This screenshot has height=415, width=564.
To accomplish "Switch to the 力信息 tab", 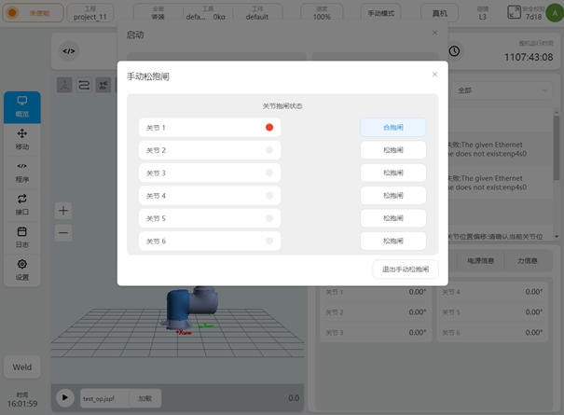I will pyautogui.click(x=528, y=262).
